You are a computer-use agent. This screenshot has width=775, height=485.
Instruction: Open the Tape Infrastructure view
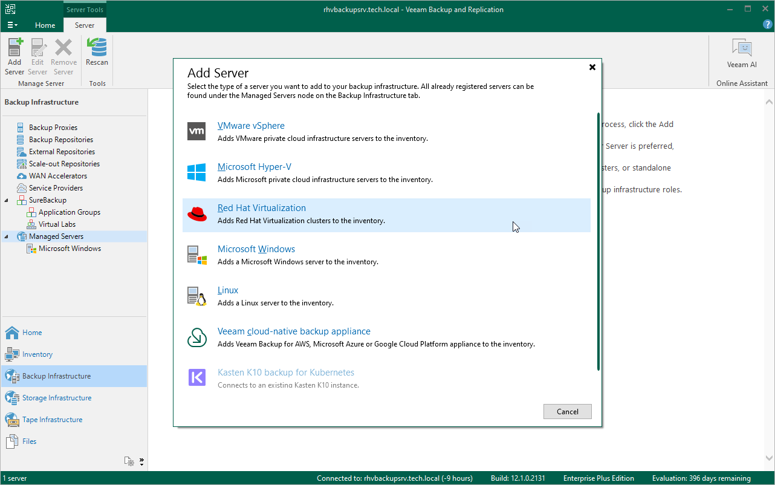53,420
